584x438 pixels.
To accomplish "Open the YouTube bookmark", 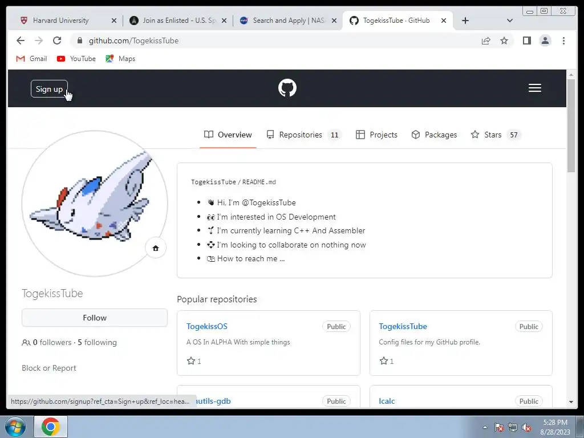I will coord(76,59).
